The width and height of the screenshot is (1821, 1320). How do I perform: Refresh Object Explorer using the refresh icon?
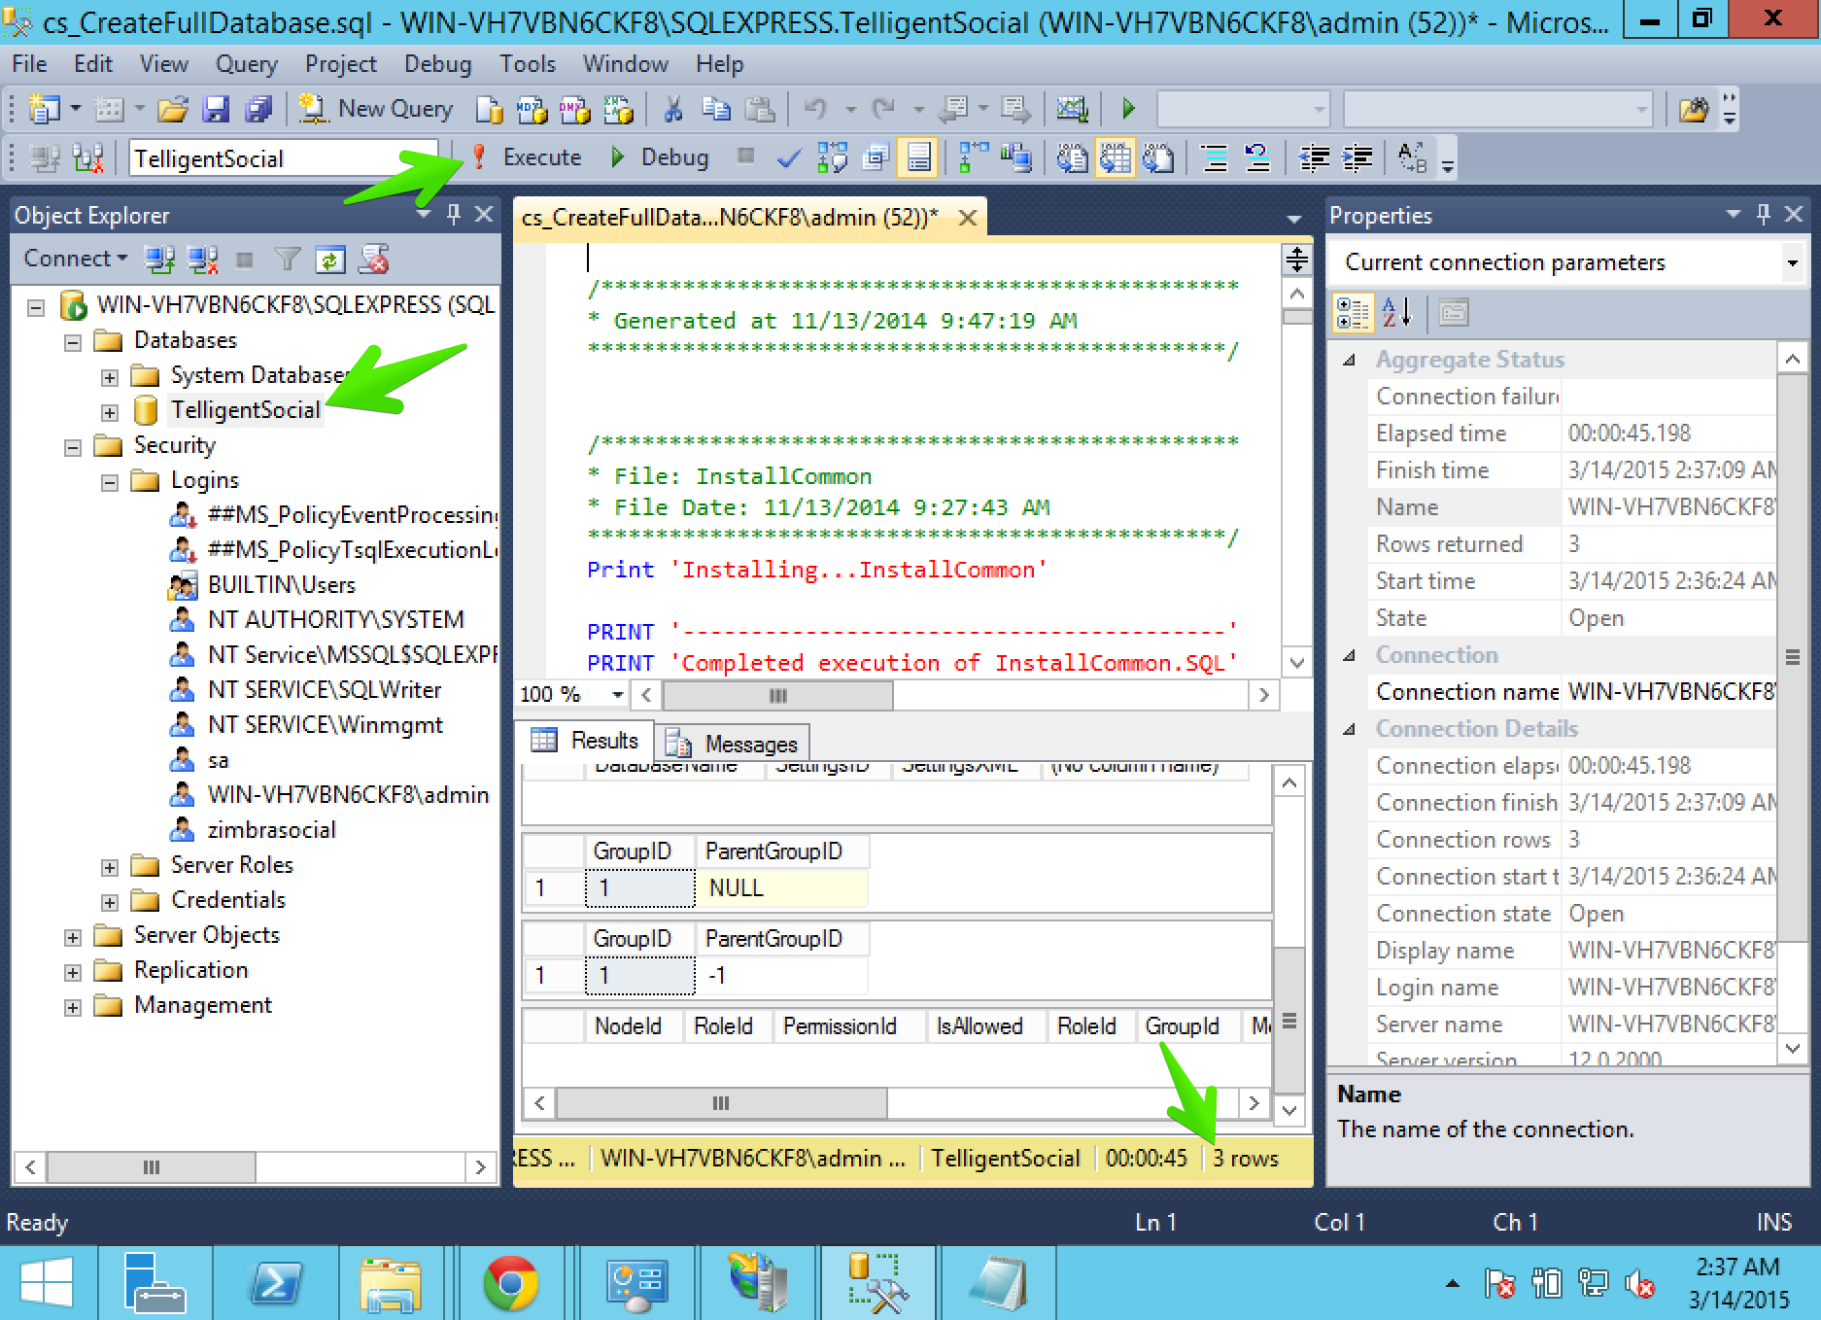pyautogui.click(x=329, y=260)
